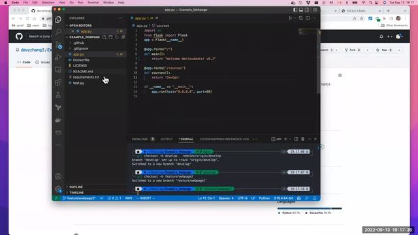Open the new terminal launch profile dropdown
Image resolution: width=418 pixels, height=235 pixels.
[x=290, y=139]
